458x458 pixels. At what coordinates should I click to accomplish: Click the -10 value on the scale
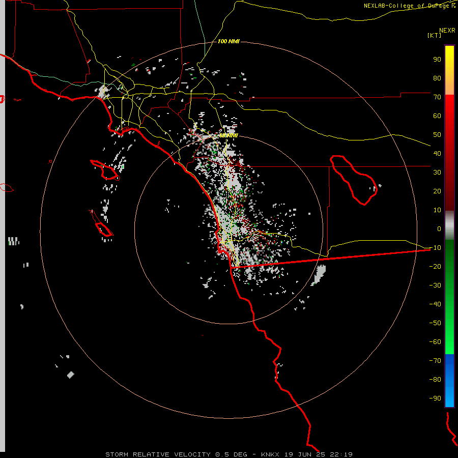click(435, 248)
